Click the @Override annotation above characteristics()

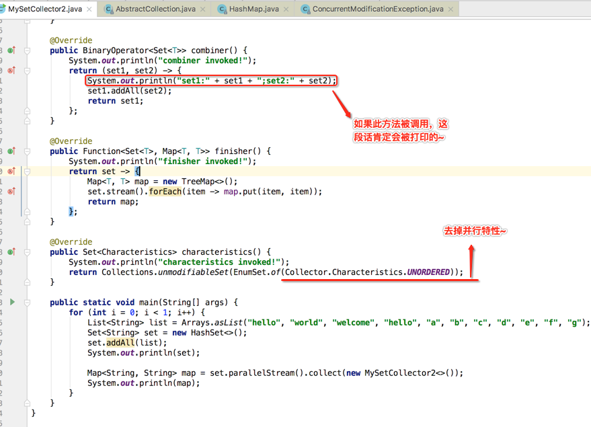tap(71, 242)
